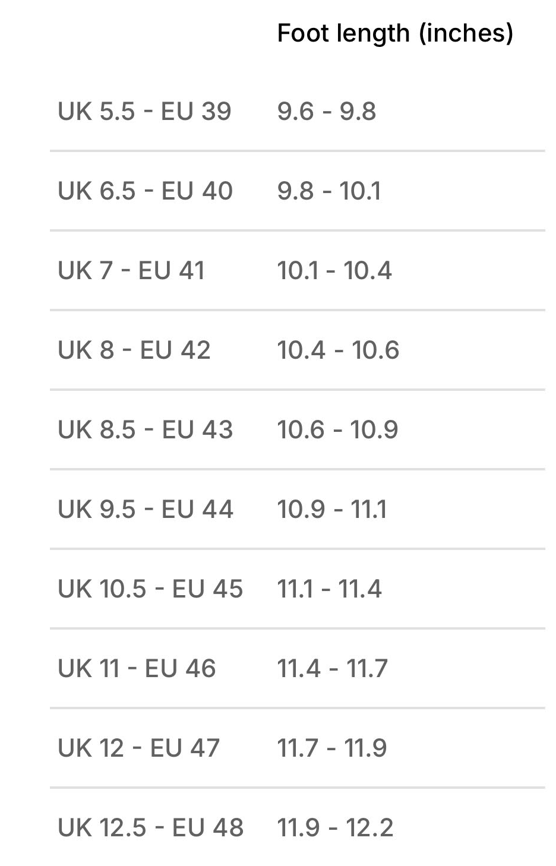Click the "Foot length (inches)" column header
This screenshot has height=866, width=556.
click(395, 33)
